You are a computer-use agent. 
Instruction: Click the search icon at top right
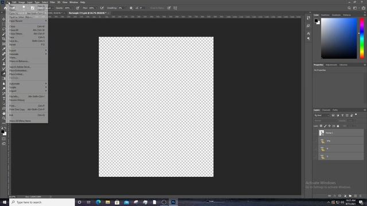[x=349, y=8]
